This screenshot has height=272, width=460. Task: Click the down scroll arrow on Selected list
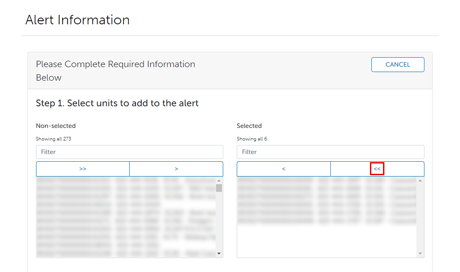pos(419,253)
